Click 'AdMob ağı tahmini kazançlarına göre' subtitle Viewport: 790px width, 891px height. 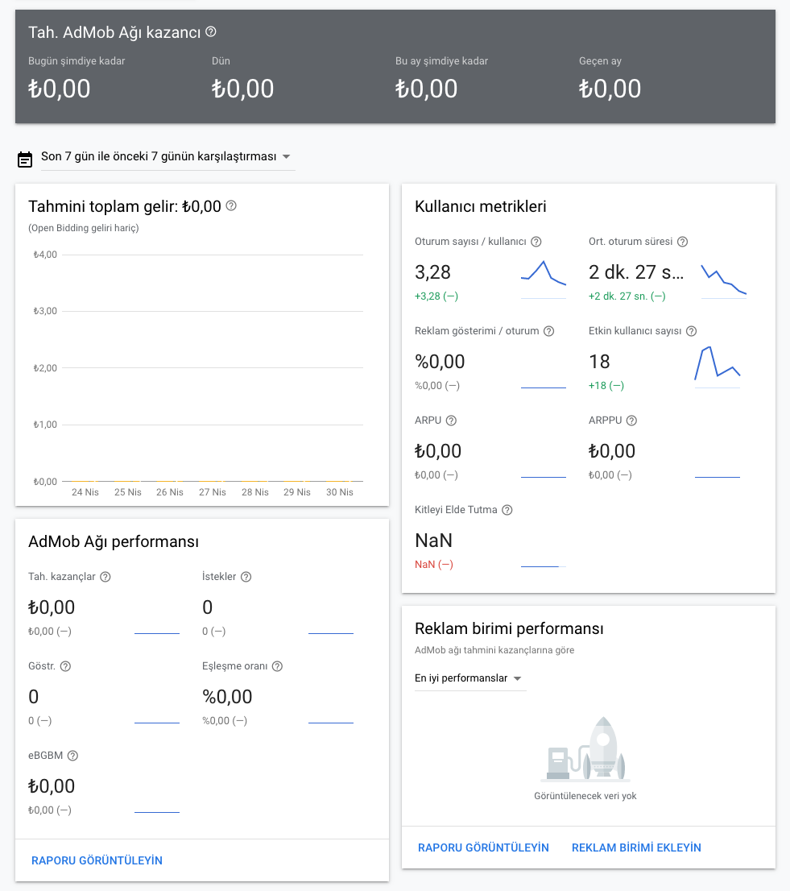(494, 650)
